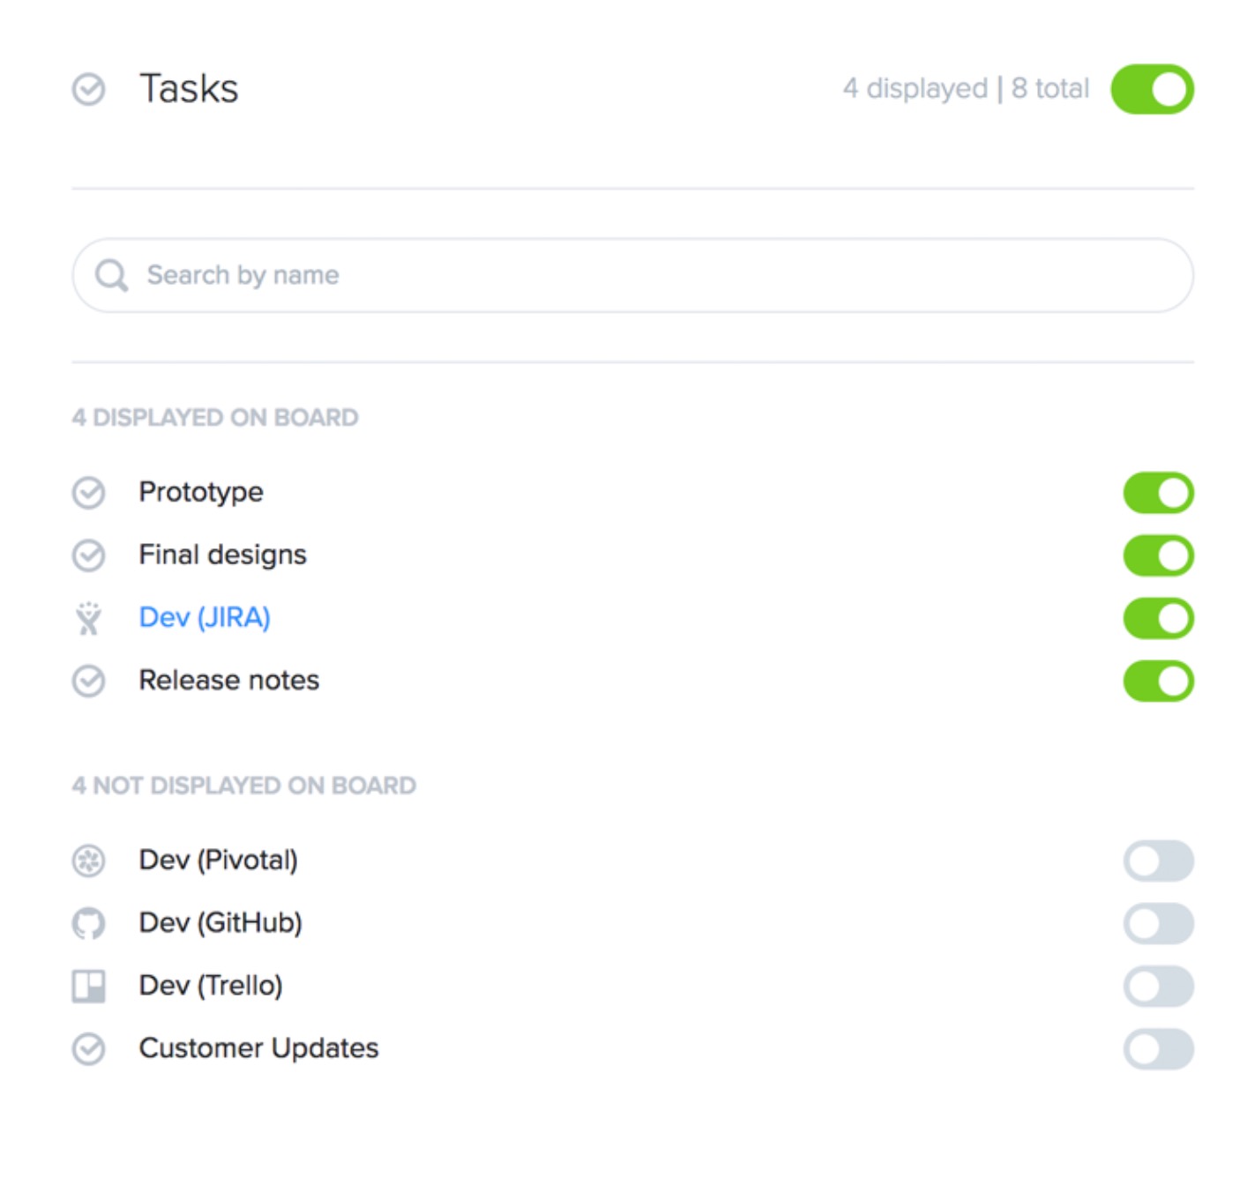
Task: Switch off the Dev (JIRA) toggle
Action: click(x=1158, y=618)
